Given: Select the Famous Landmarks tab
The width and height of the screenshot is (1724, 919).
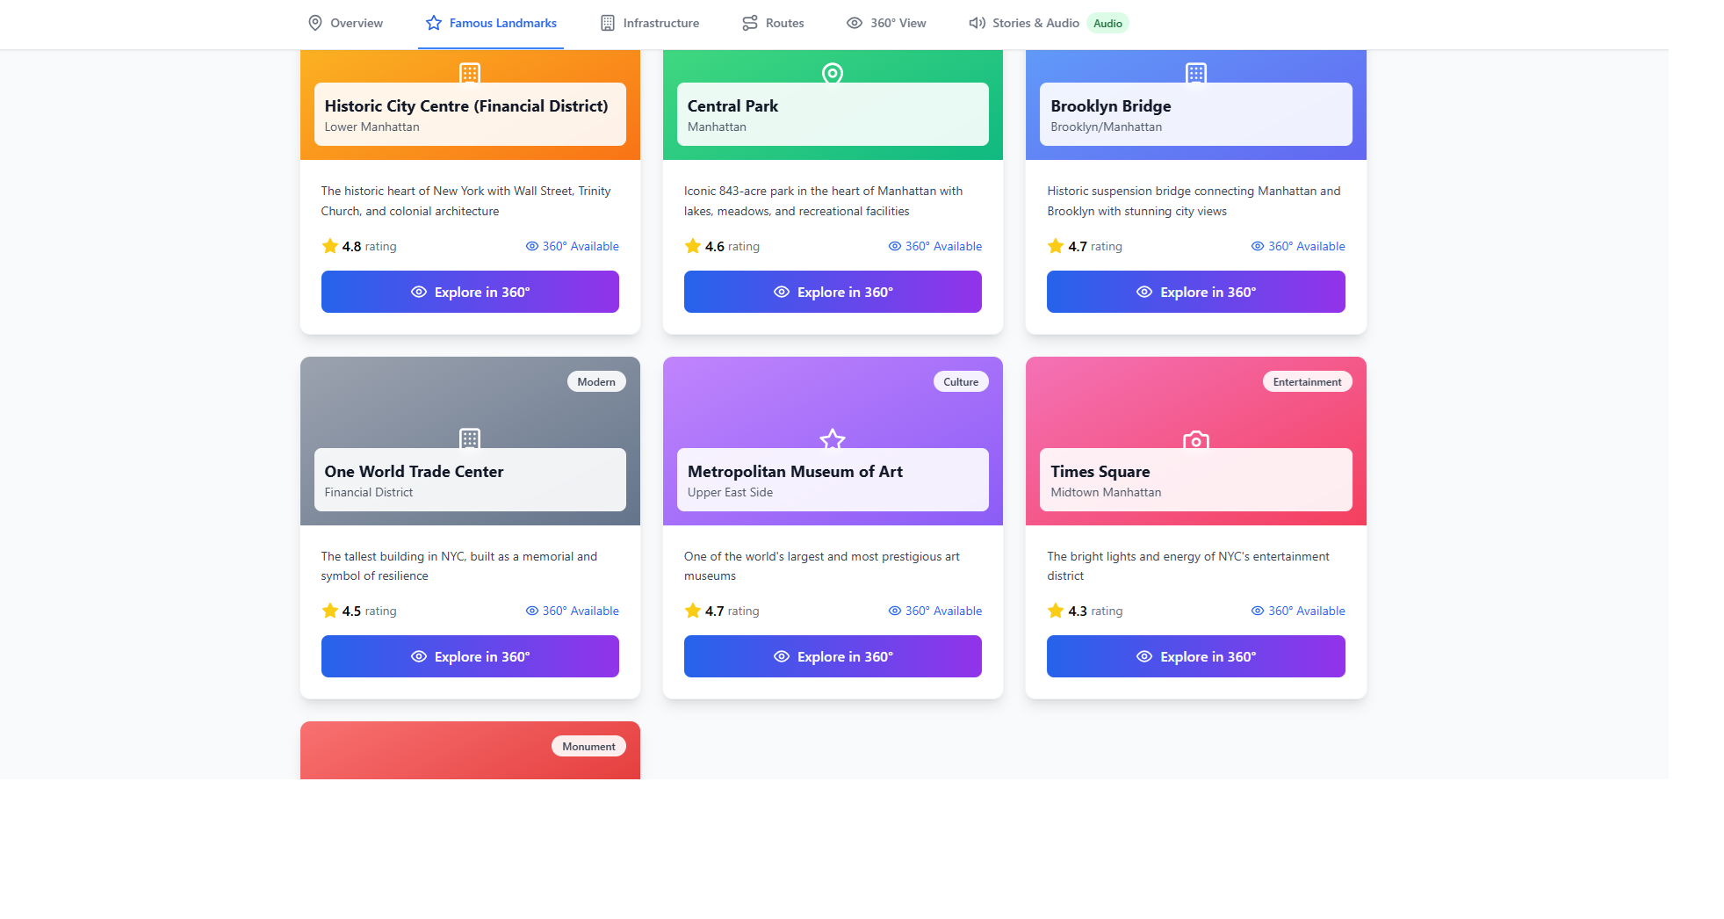Looking at the screenshot, I should coord(491,23).
